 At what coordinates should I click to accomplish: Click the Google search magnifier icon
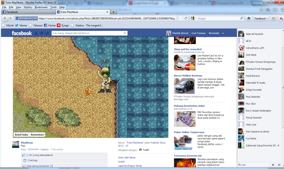tap(241, 18)
